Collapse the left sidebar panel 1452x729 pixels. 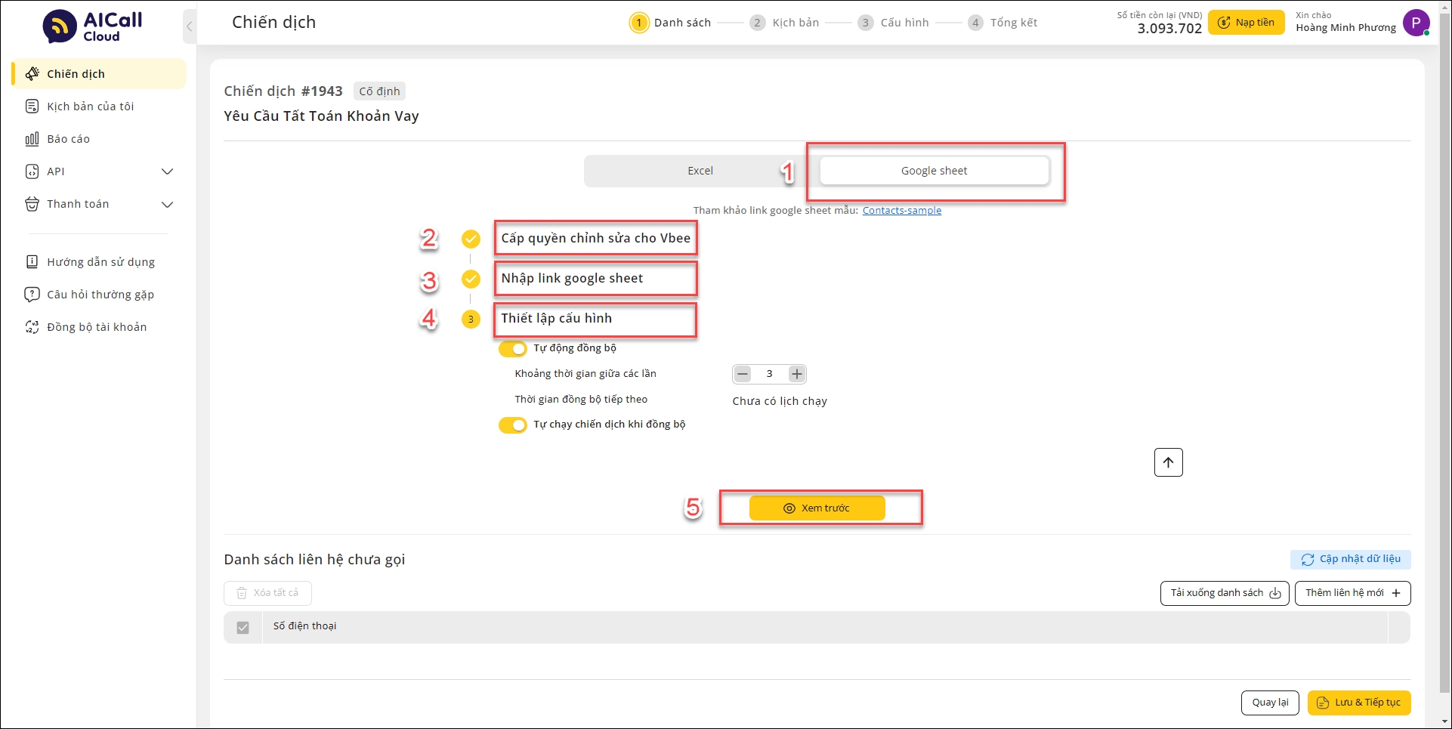[189, 26]
